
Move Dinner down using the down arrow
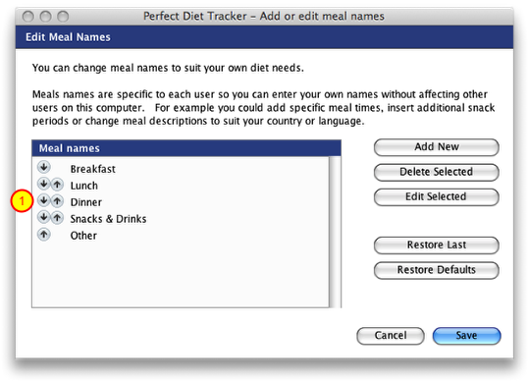(43, 200)
